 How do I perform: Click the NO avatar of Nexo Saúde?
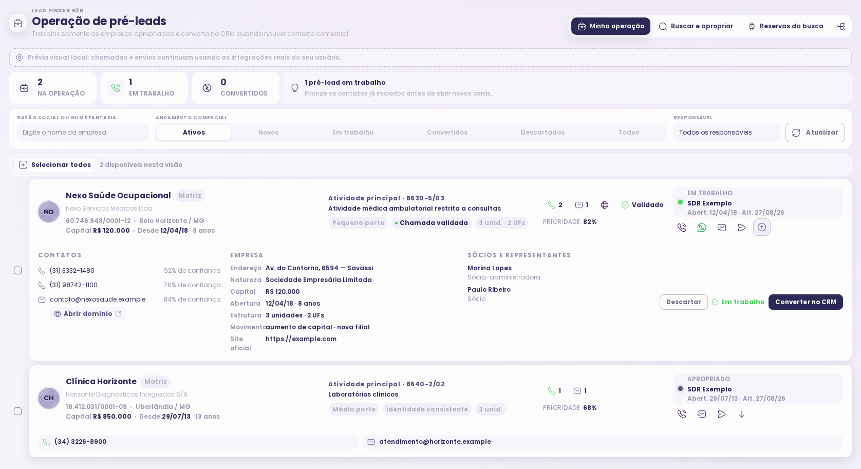49,212
